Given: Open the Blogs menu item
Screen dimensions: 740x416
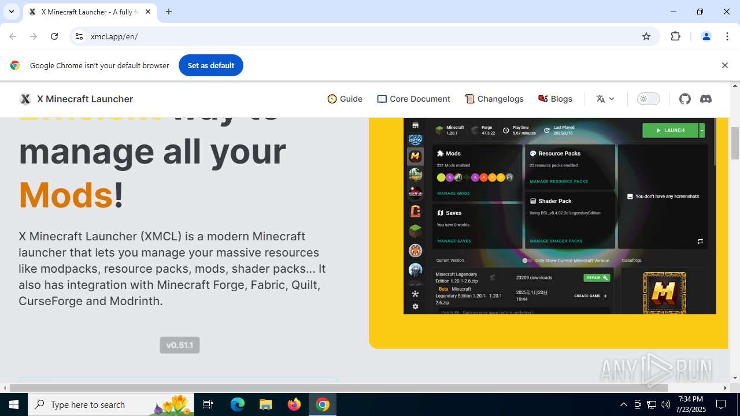Looking at the screenshot, I should (x=555, y=99).
